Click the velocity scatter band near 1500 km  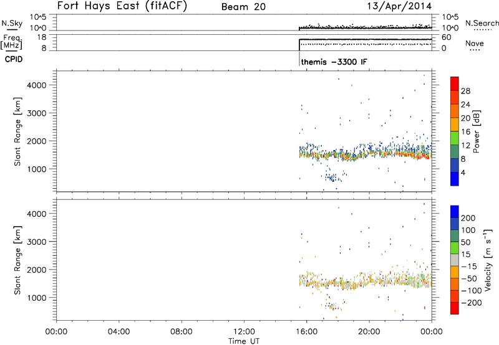(366, 281)
